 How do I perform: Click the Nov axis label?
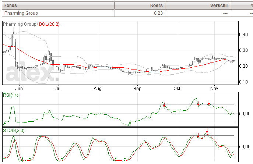point(214,89)
